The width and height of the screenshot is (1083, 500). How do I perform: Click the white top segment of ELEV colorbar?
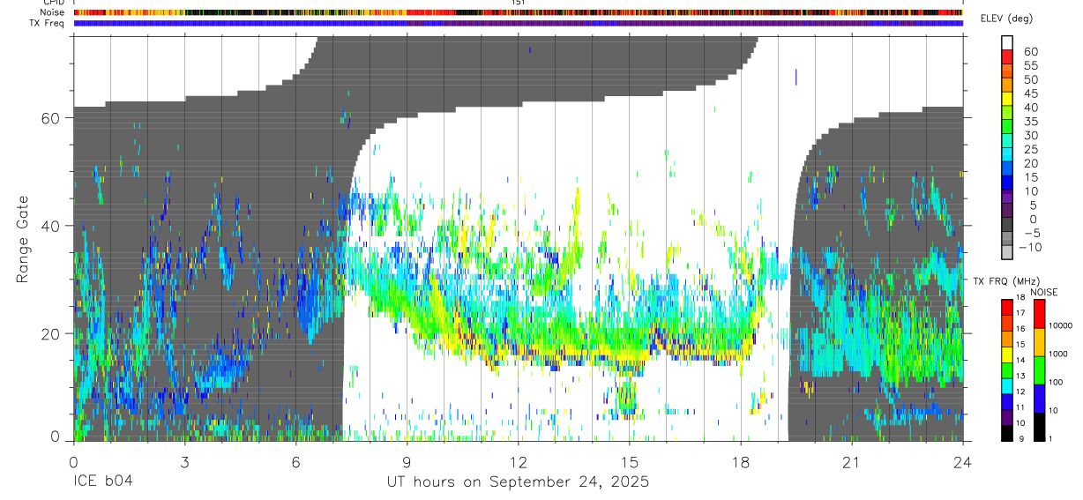(x=1007, y=42)
